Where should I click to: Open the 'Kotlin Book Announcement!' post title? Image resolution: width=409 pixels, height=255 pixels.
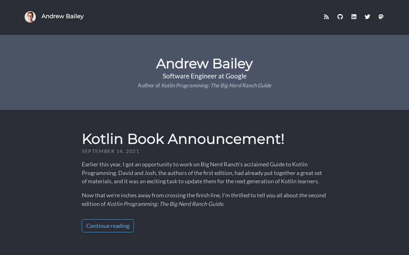click(x=183, y=139)
